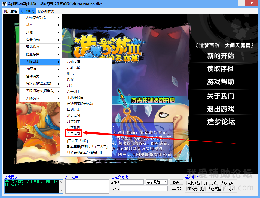The image size is (260, 198).
Task: Choose 北斗七星 from the submenu
Action: 86,68
